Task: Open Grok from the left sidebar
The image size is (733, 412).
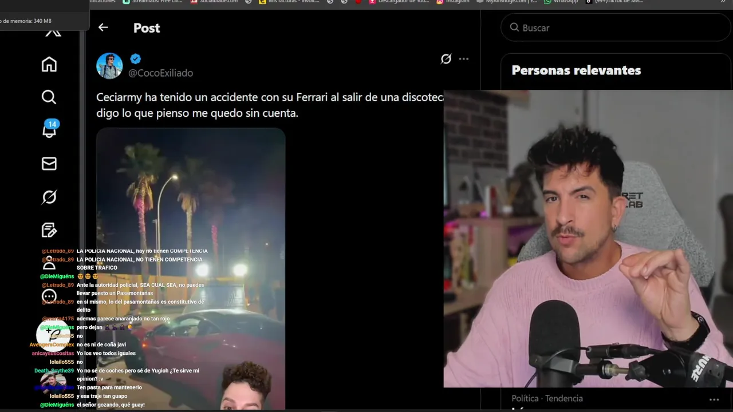Action: [x=49, y=197]
